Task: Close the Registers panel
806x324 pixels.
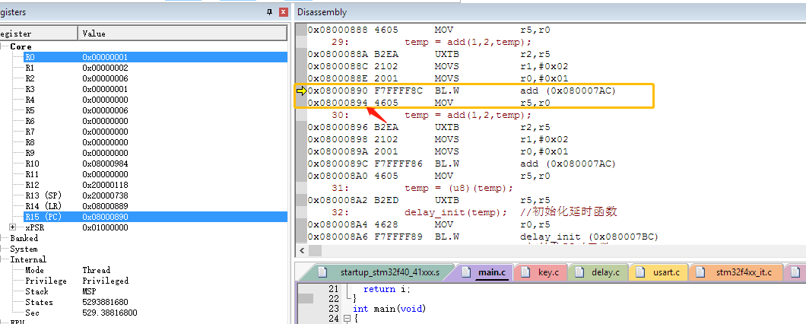Action: (283, 12)
